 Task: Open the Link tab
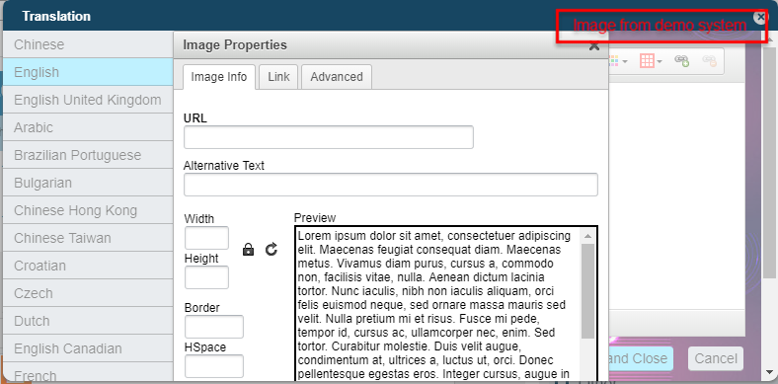278,77
